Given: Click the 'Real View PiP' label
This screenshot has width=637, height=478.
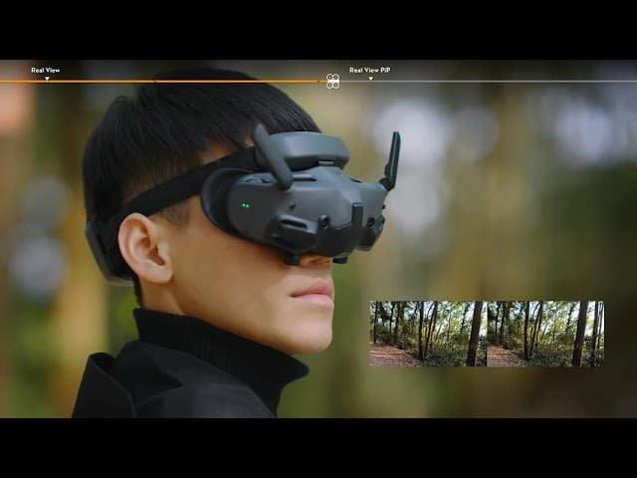Looking at the screenshot, I should [x=370, y=71].
